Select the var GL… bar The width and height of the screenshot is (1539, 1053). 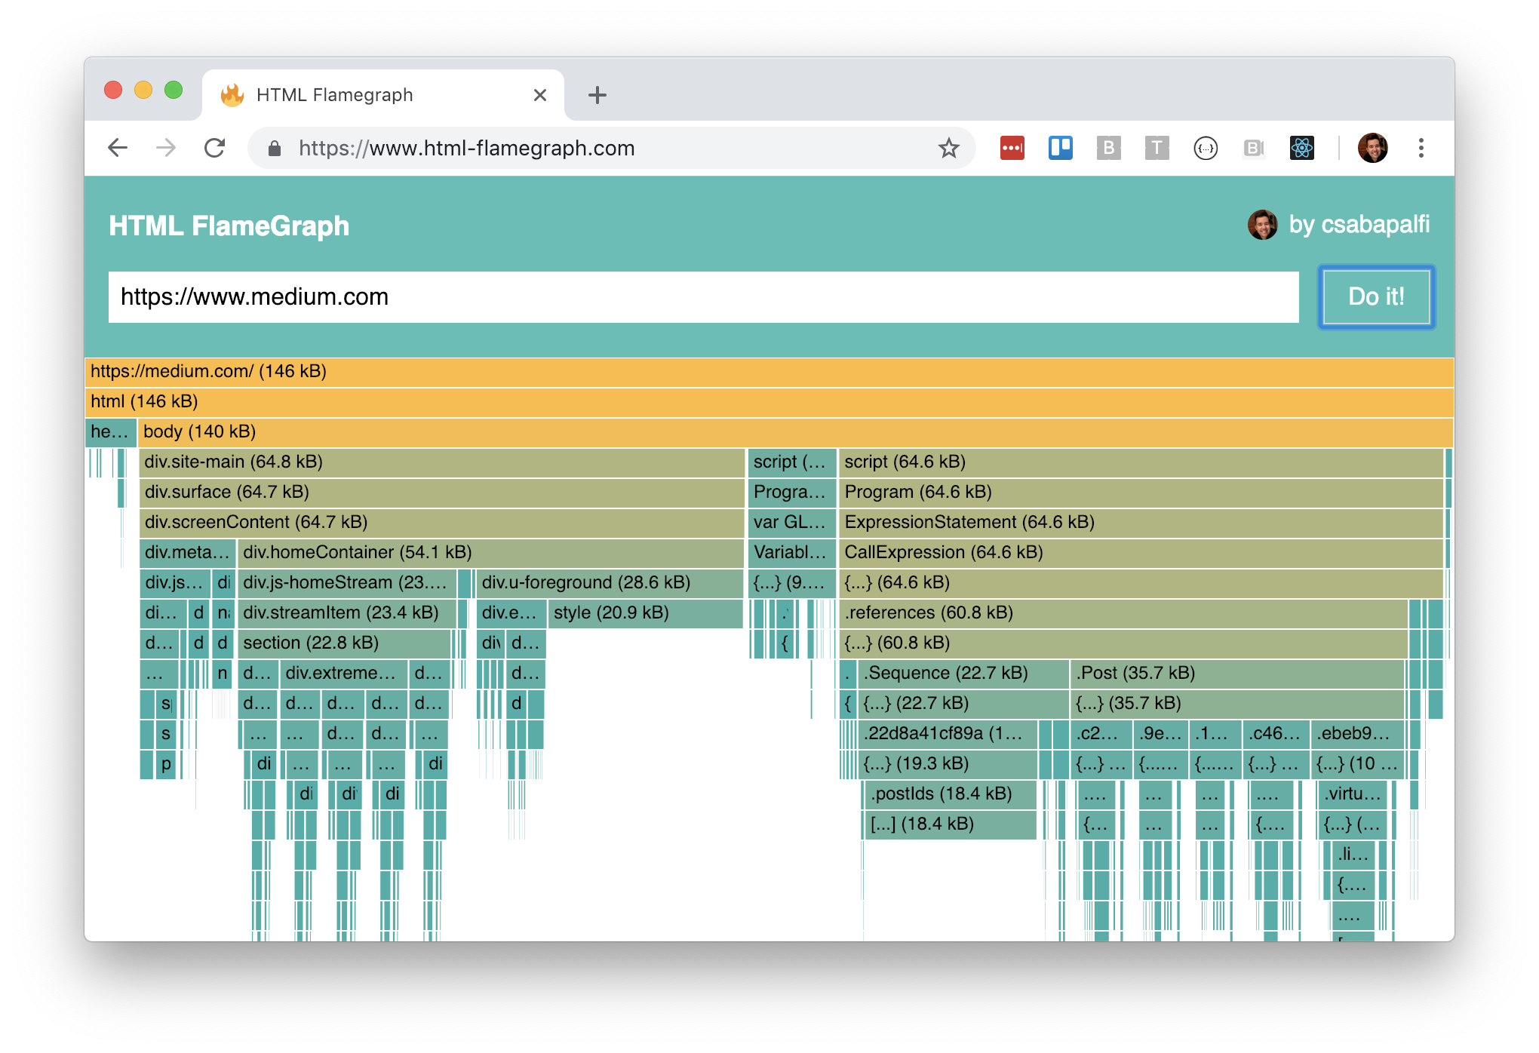pos(791,523)
